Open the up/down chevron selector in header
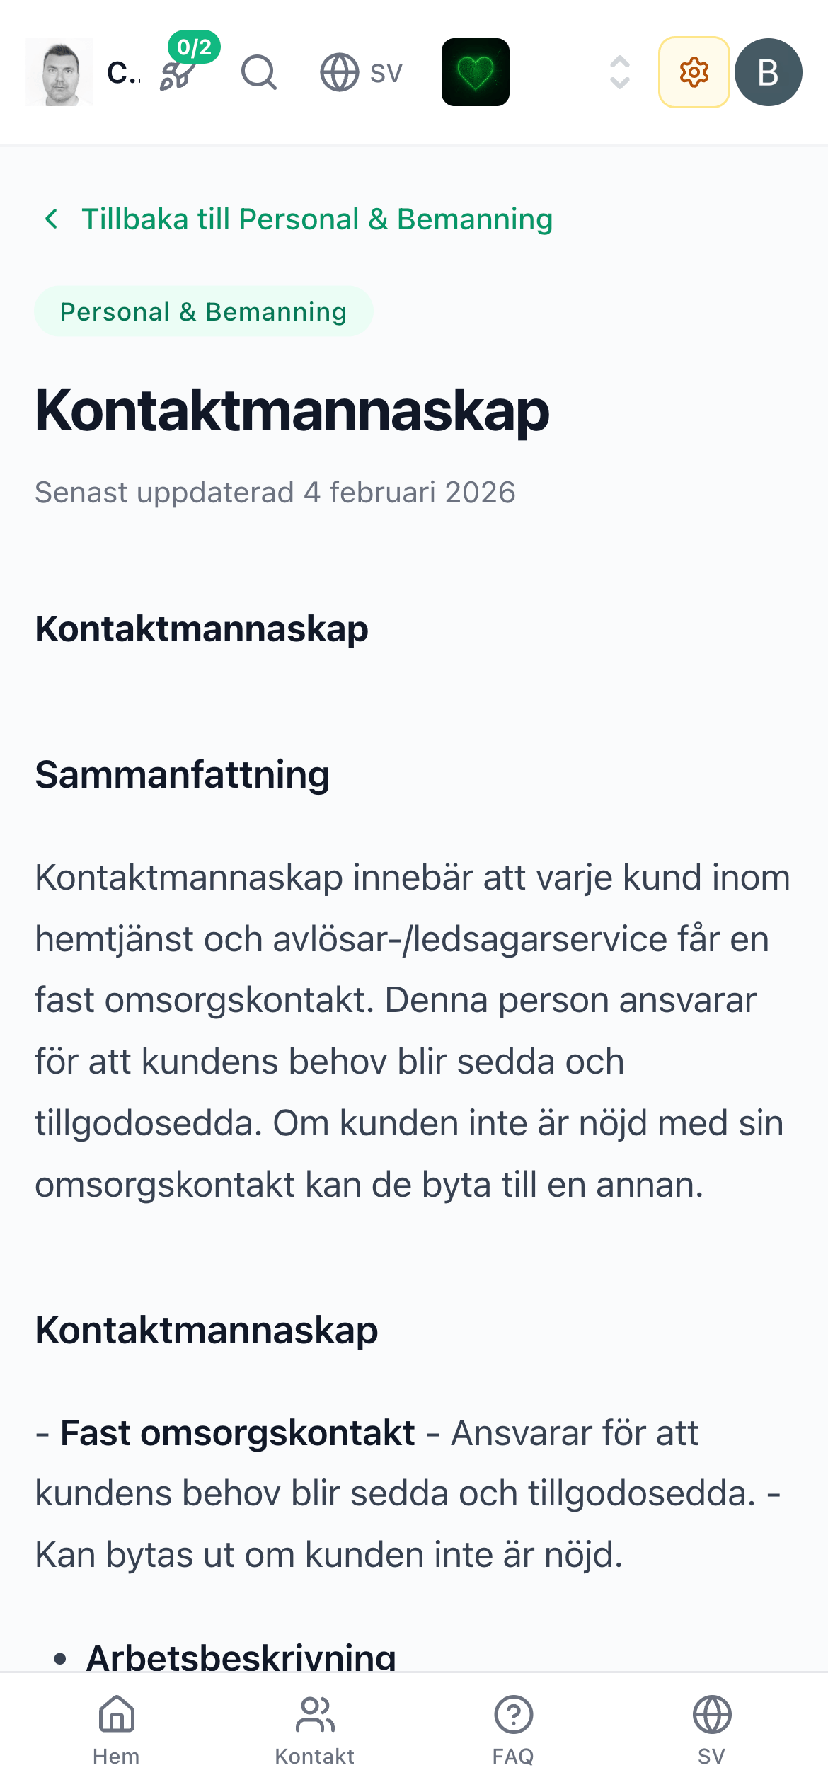 (x=617, y=72)
